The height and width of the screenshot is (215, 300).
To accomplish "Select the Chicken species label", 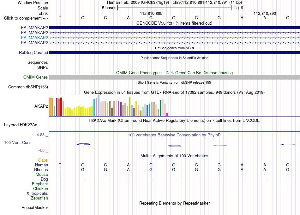I will (x=40, y=188).
